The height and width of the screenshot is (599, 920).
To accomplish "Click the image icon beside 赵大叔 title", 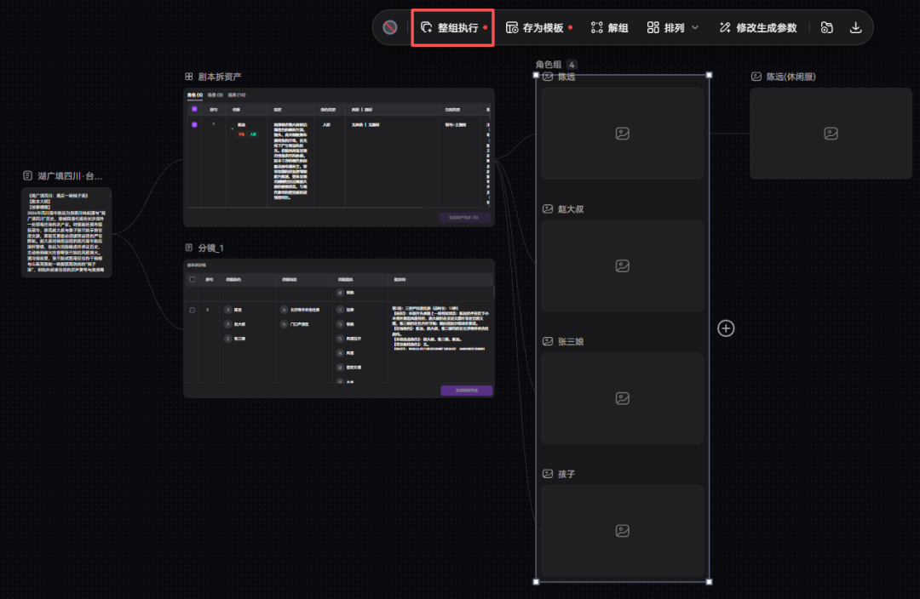I will (548, 208).
